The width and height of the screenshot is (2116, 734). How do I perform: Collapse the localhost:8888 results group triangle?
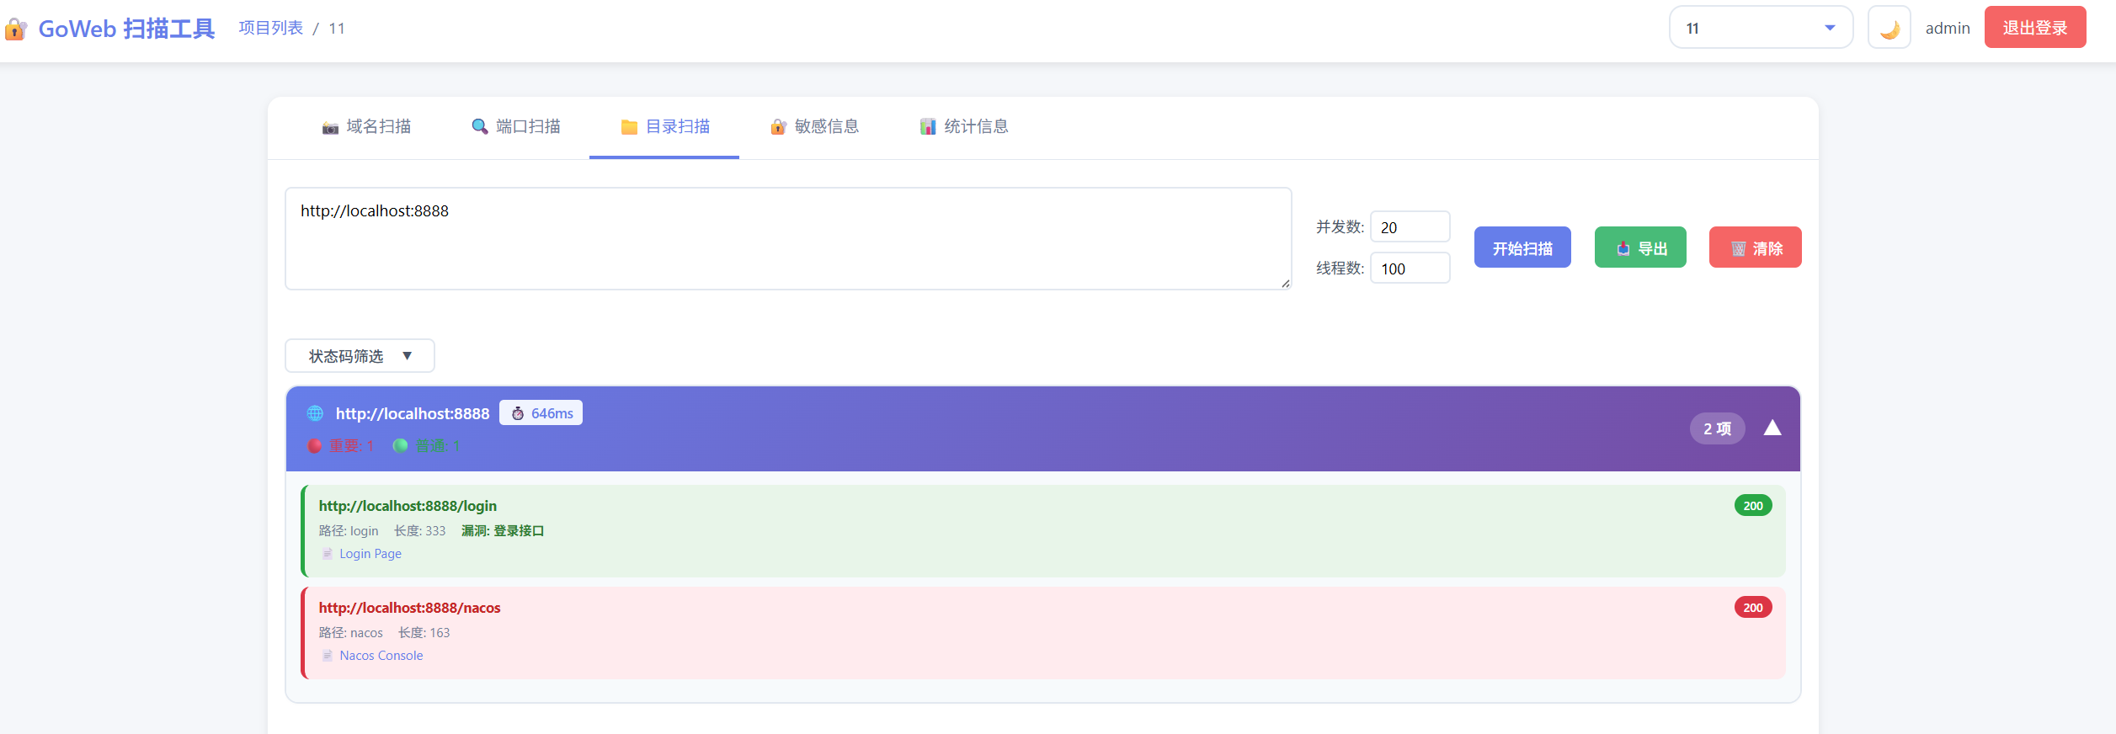[1772, 428]
